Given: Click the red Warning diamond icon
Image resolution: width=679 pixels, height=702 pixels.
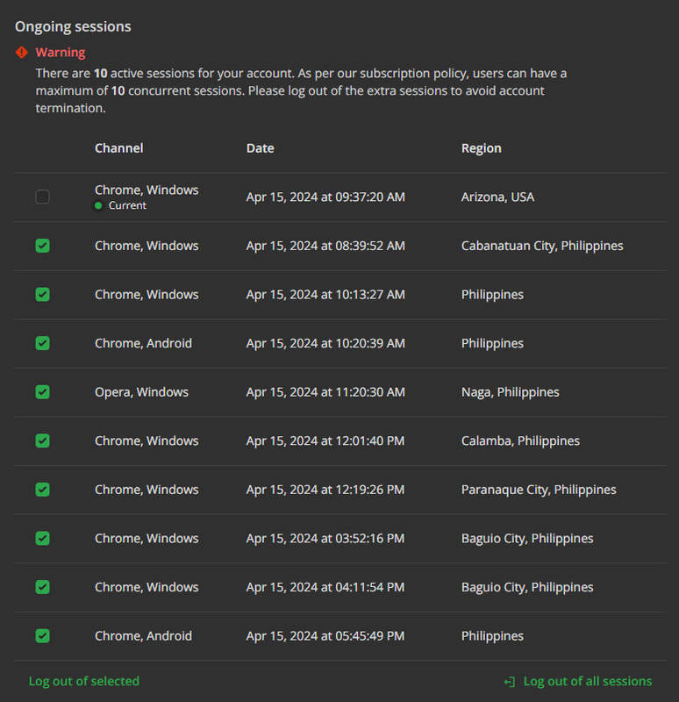Looking at the screenshot, I should [21, 53].
